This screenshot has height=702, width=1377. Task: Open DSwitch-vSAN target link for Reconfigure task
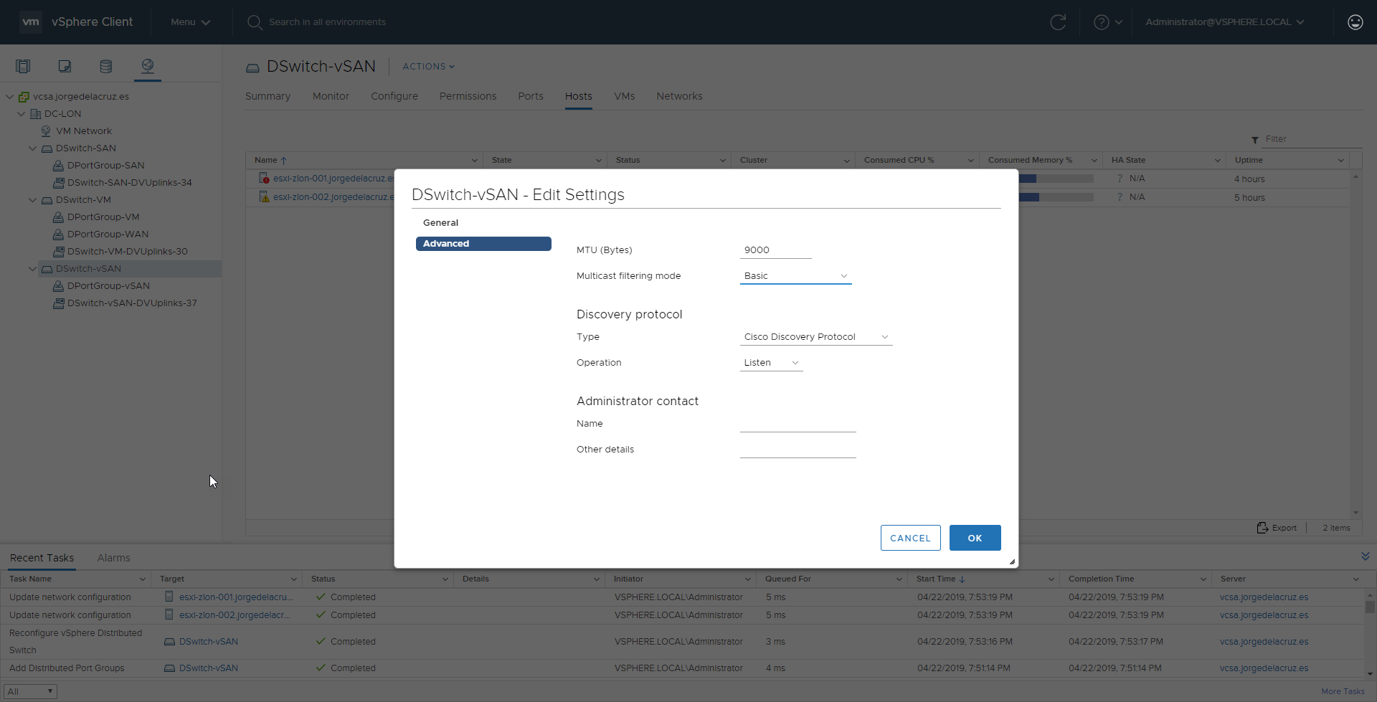(x=209, y=642)
